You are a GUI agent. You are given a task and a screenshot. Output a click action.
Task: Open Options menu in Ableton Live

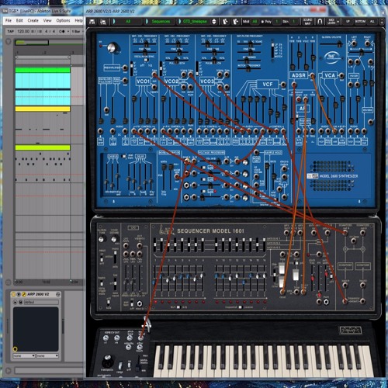63,20
